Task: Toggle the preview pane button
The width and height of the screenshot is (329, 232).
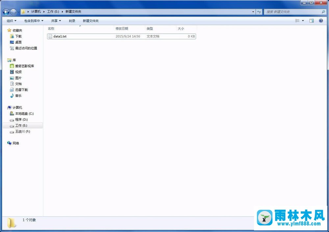Action: 312,20
